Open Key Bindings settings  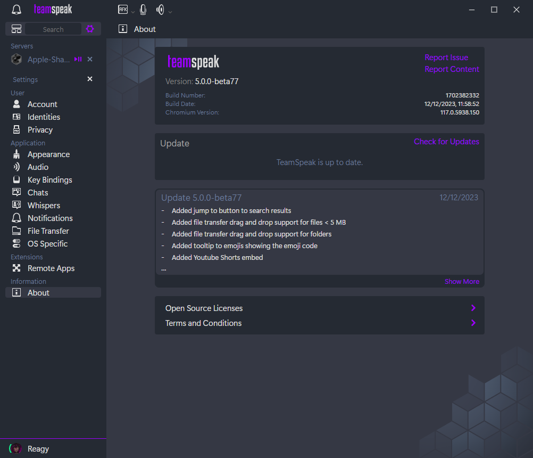click(53, 180)
